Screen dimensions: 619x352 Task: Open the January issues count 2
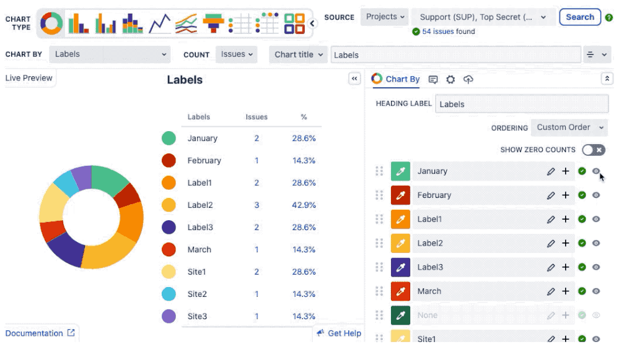coord(257,139)
